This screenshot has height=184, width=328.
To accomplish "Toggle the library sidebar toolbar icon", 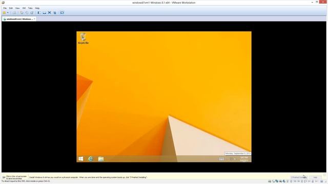I will pyautogui.click(x=39, y=13).
